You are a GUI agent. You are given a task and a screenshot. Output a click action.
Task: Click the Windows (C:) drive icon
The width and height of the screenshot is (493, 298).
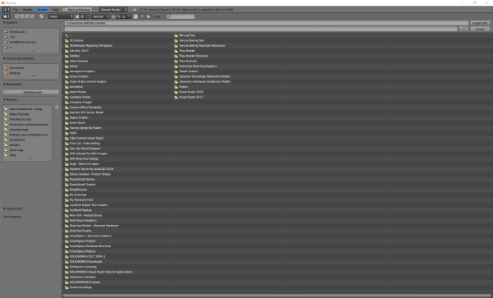[6, 32]
